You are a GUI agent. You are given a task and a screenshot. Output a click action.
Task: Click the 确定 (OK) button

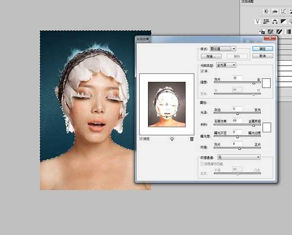click(x=263, y=49)
